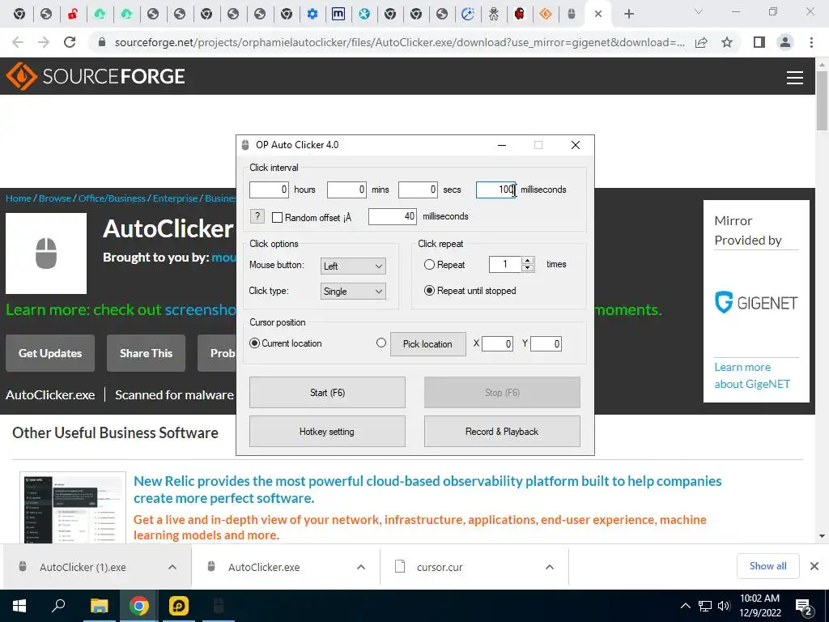The width and height of the screenshot is (829, 622).
Task: Reload the current page
Action: [x=70, y=42]
